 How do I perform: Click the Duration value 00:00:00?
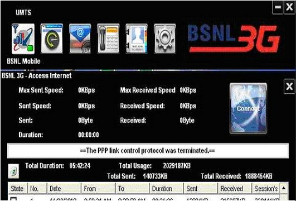pos(88,135)
